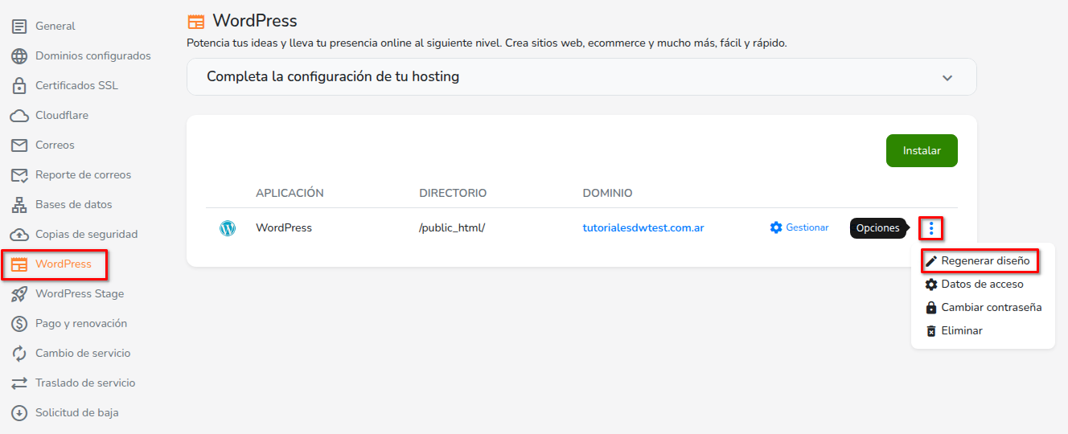Image resolution: width=1068 pixels, height=434 pixels.
Task: Click the green Instalar button
Action: (922, 151)
